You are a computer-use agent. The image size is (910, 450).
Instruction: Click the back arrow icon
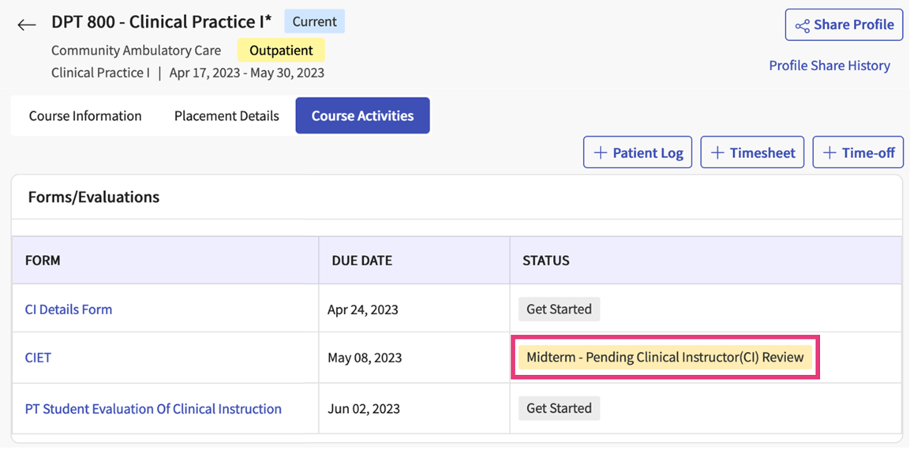[x=27, y=24]
